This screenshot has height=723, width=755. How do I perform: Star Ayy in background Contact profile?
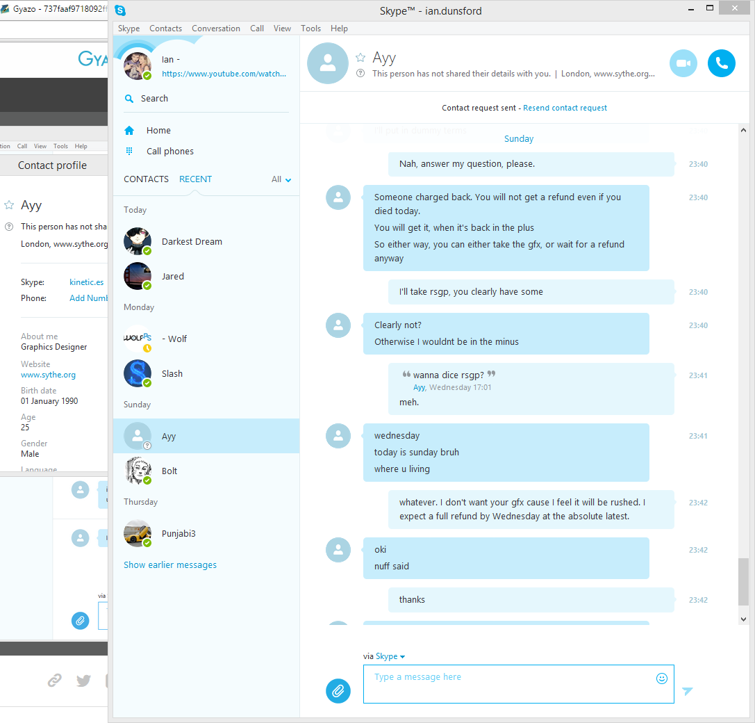coord(8,205)
